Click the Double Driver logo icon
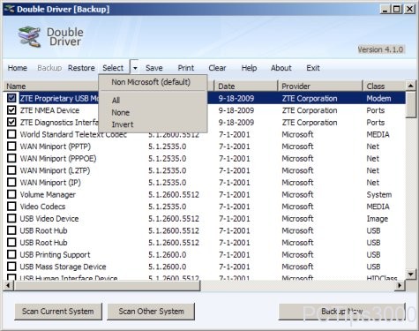This screenshot has height=331, width=419. coord(29,36)
